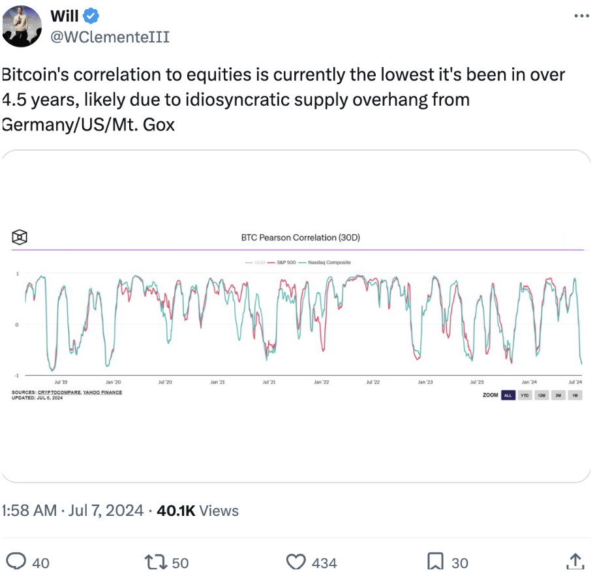593x572 pixels.
Task: Open the @WClementeIII handle link
Action: click(x=110, y=37)
